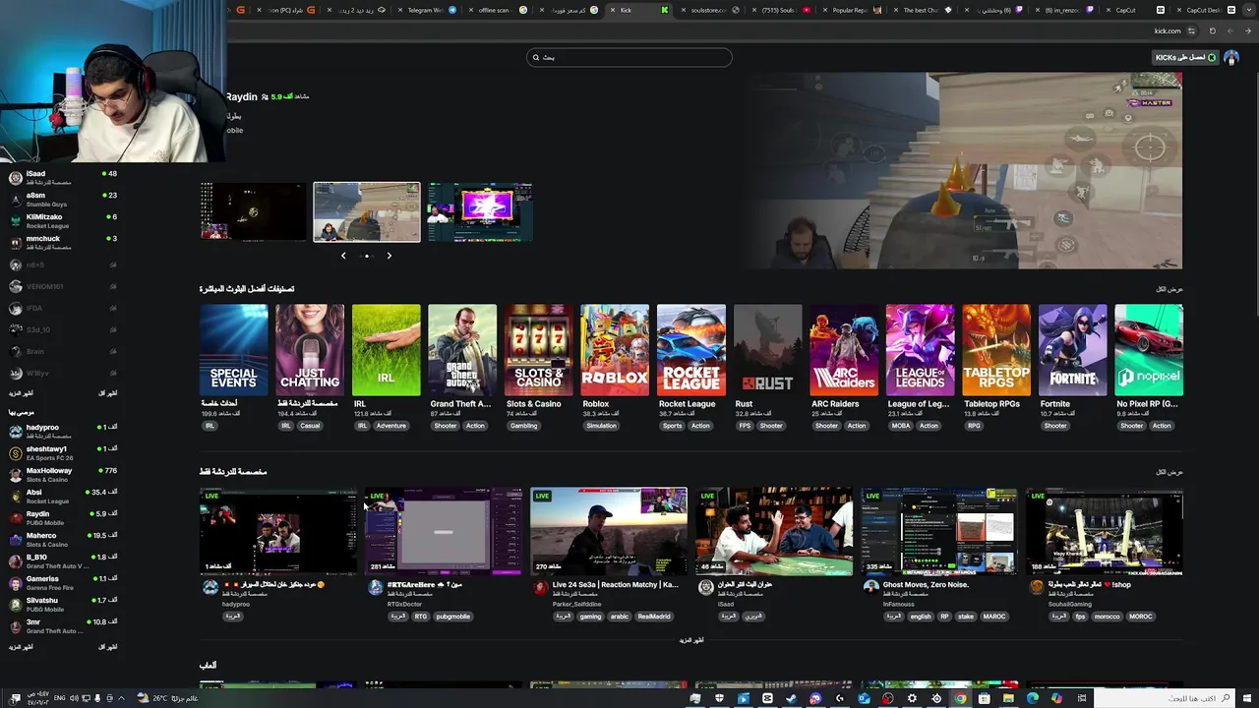Expand followed channels with 'أظهر المزيد'
This screenshot has height=708, width=1259.
click(21, 393)
